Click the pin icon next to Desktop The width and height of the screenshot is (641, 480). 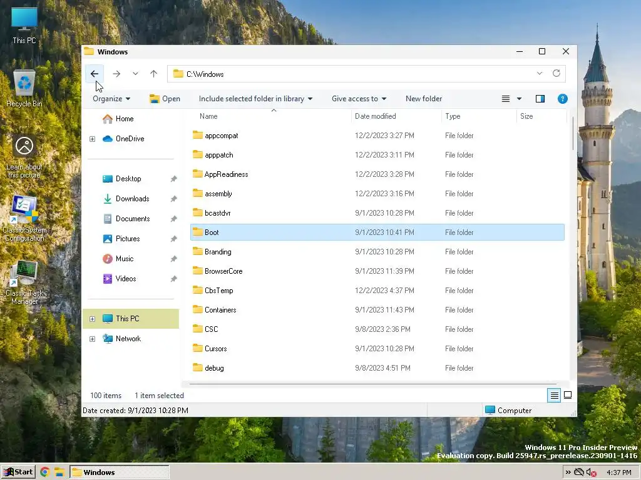click(x=174, y=179)
